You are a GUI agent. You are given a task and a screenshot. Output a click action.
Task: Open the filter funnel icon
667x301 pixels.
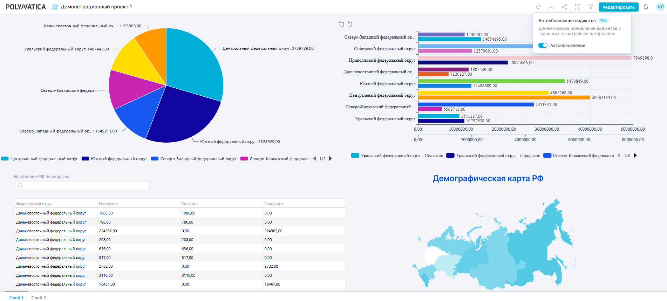(591, 7)
